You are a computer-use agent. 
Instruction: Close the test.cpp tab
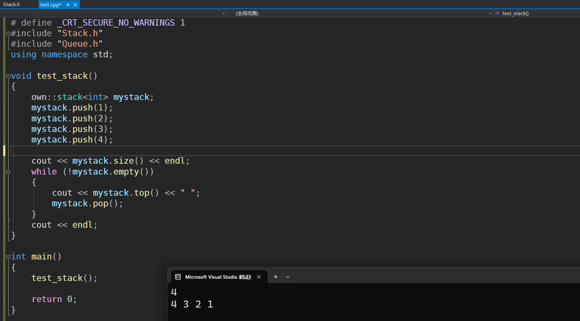pos(75,5)
